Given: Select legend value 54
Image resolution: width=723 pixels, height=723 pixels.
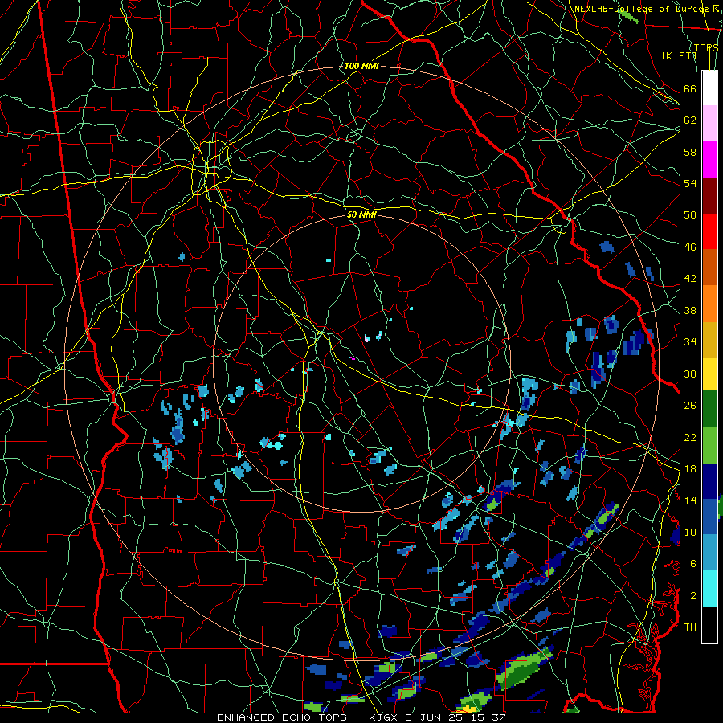Looking at the screenshot, I should click(x=690, y=183).
